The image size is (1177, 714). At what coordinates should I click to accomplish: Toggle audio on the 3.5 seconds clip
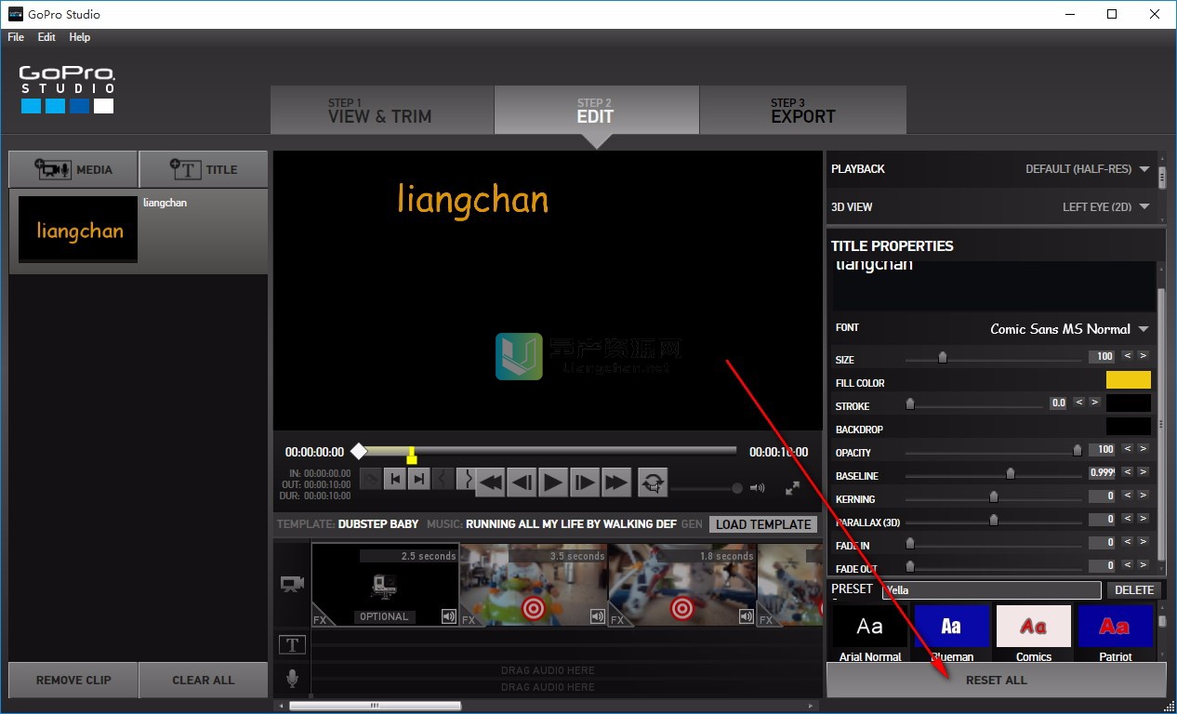pyautogui.click(x=597, y=616)
